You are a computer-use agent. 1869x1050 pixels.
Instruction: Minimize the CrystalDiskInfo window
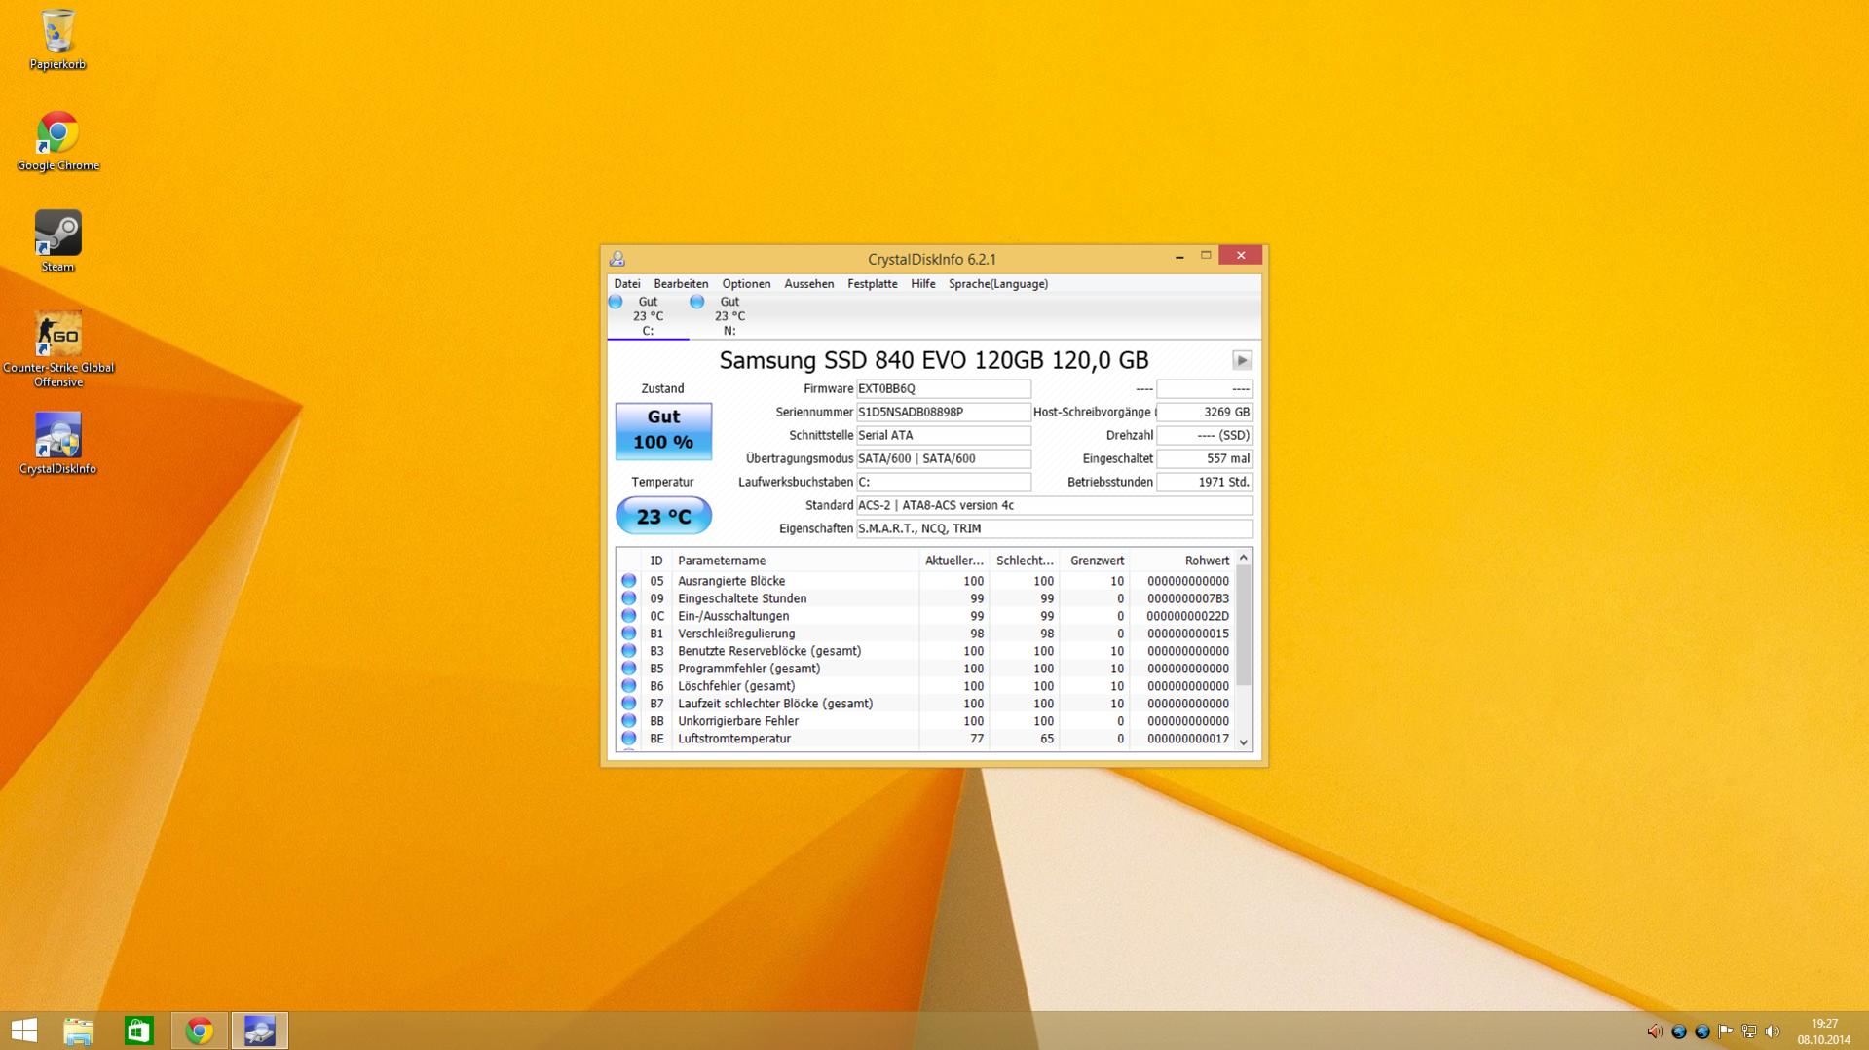coord(1179,256)
